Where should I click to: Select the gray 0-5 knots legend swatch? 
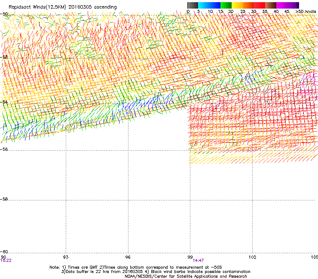point(193,5)
